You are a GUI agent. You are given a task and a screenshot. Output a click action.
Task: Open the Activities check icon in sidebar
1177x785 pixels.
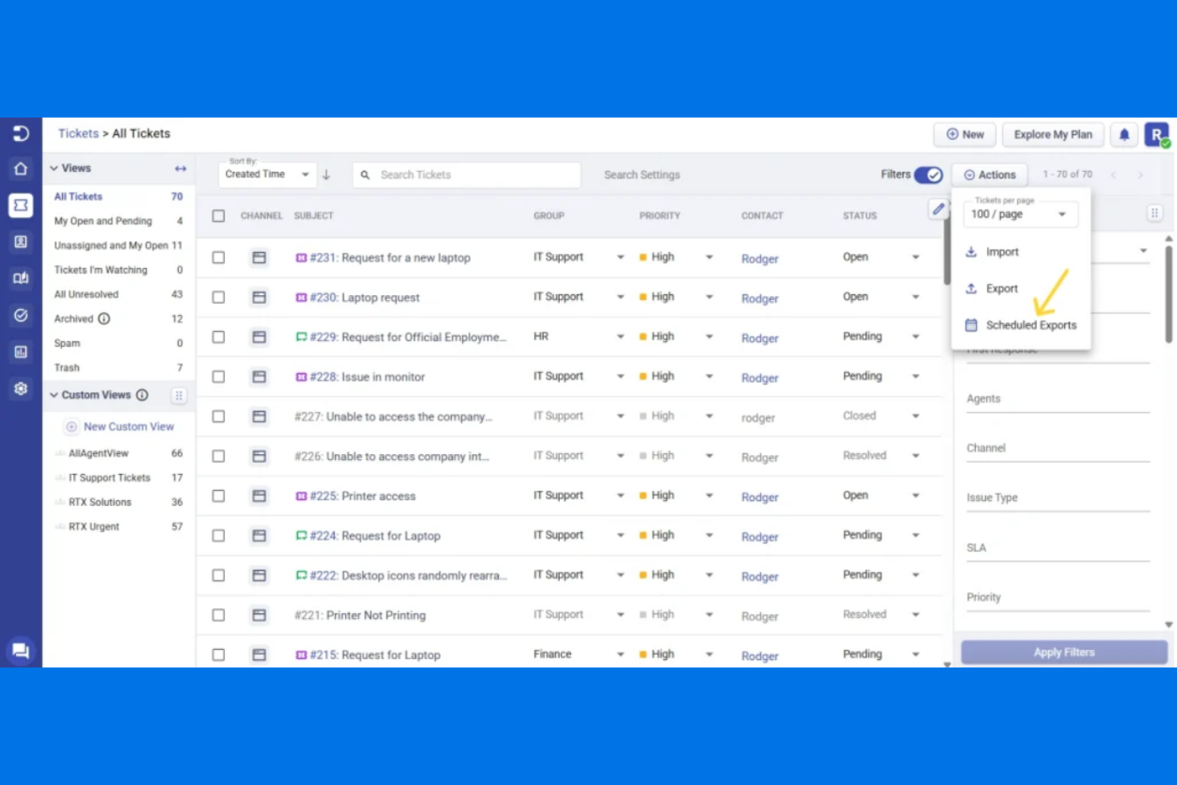click(x=21, y=315)
